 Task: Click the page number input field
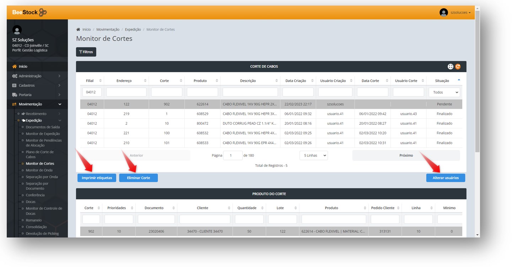[233, 155]
